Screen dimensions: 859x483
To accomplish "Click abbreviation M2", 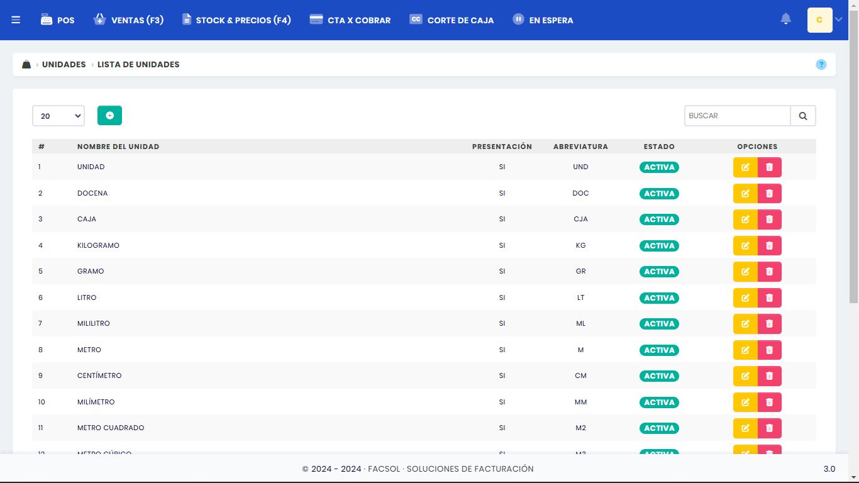I will (580, 428).
